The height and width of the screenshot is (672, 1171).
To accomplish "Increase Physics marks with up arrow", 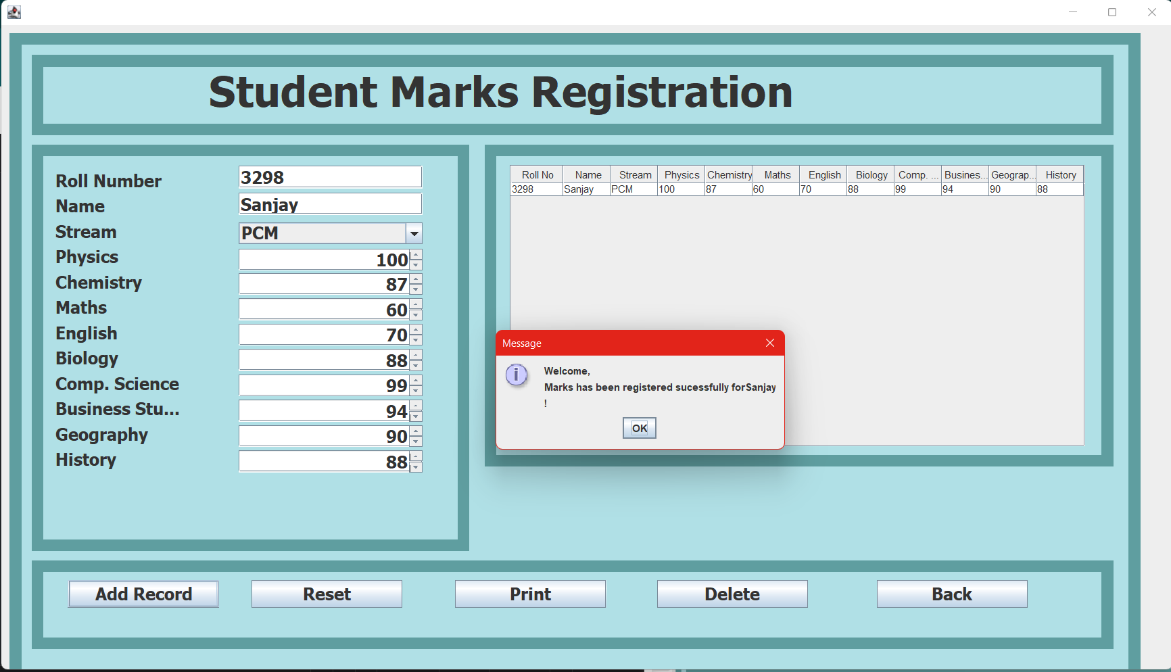I will (x=416, y=255).
